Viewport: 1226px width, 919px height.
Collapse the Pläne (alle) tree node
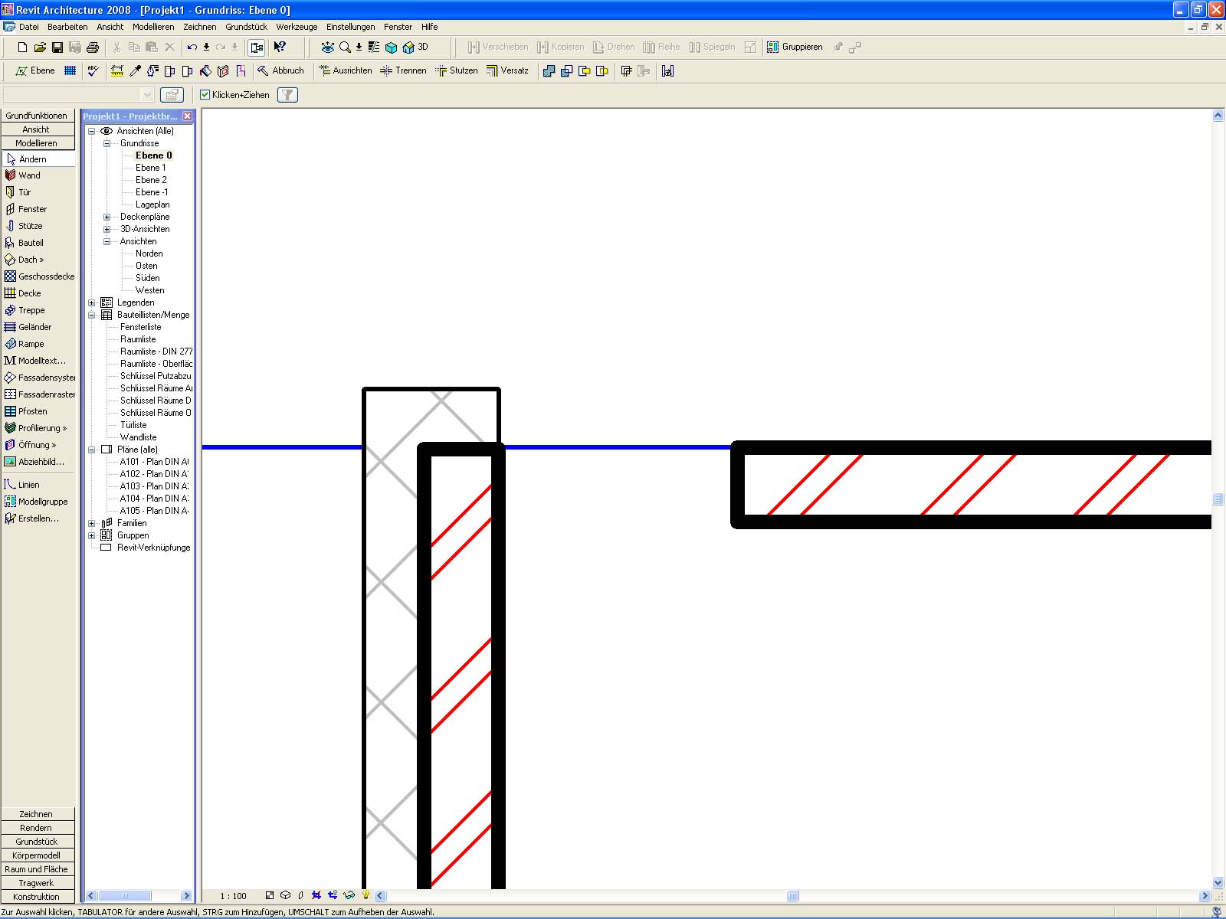tap(92, 450)
